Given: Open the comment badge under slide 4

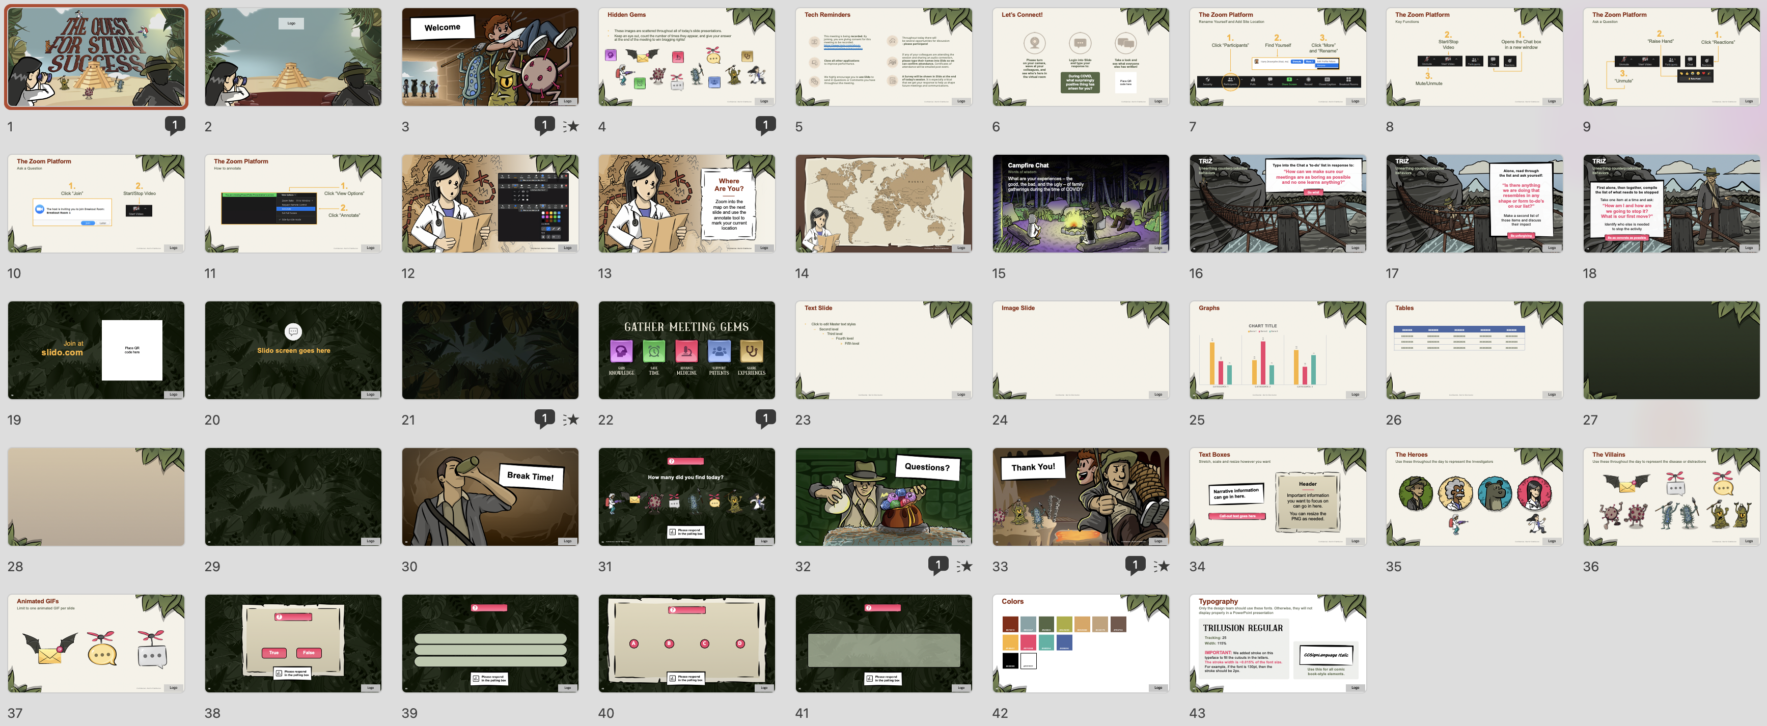Looking at the screenshot, I should point(765,125).
